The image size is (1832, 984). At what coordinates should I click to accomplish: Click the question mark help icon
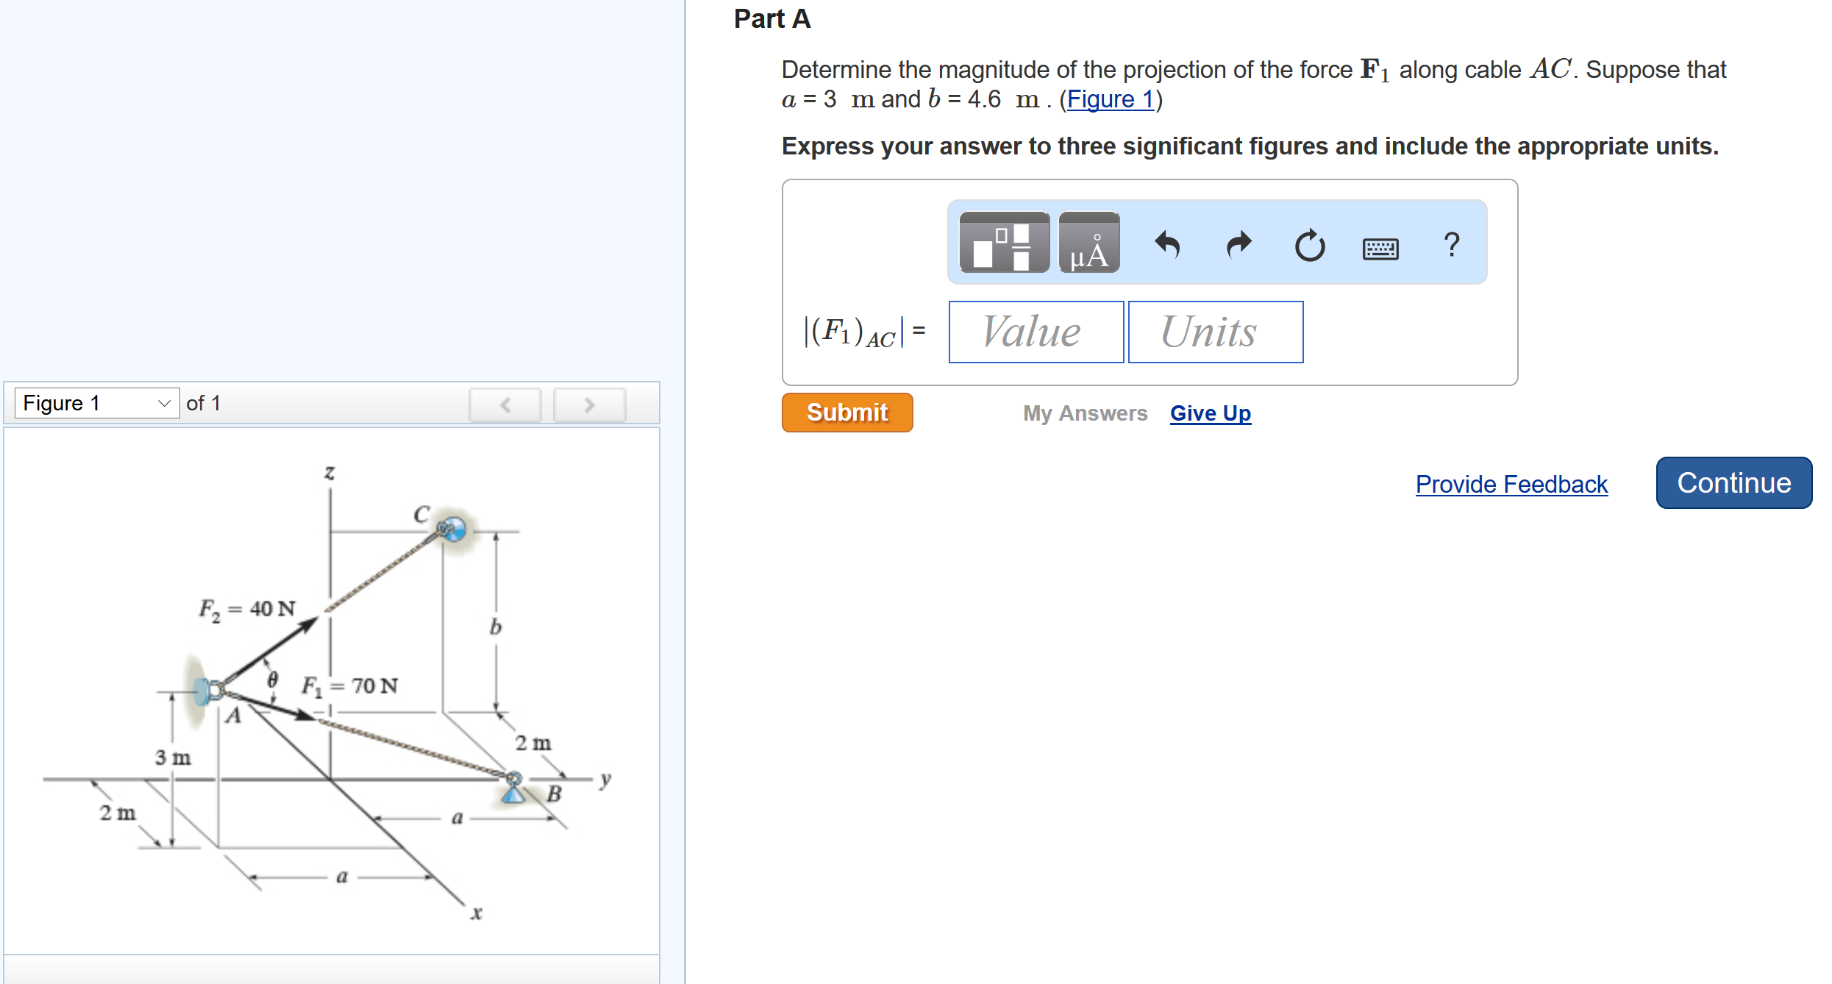click(x=1451, y=245)
